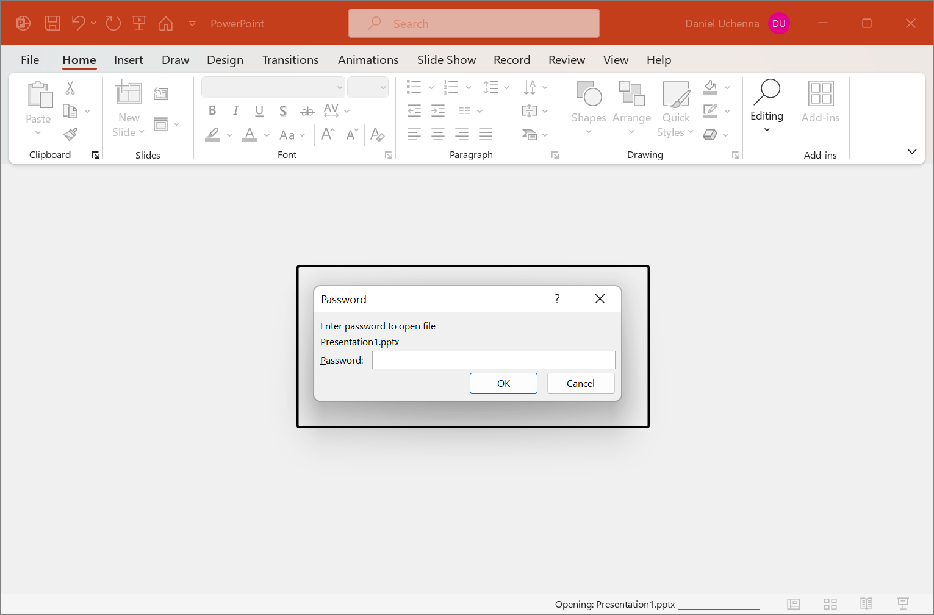Image resolution: width=934 pixels, height=615 pixels.
Task: Switch to Slide Sorter view icon
Action: 830,604
